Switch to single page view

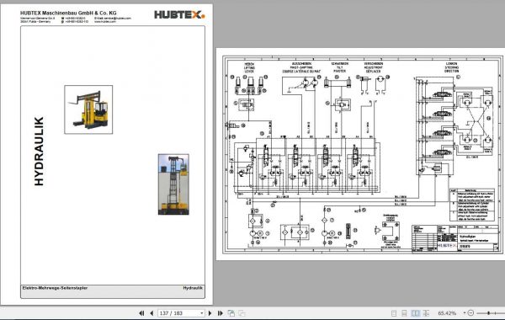394,313
